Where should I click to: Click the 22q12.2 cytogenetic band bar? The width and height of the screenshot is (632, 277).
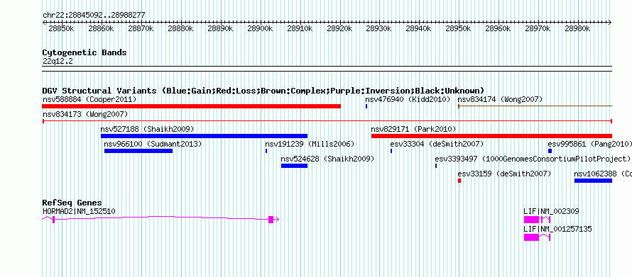point(327,69)
